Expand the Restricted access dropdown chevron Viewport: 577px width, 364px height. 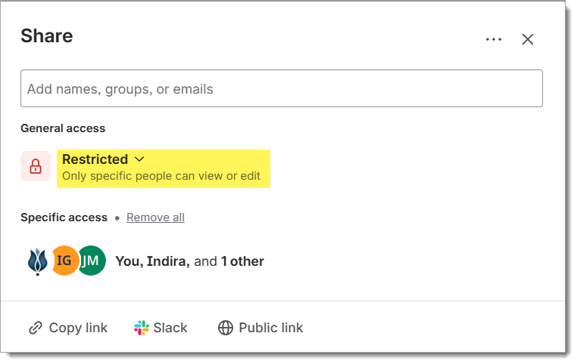pos(139,159)
